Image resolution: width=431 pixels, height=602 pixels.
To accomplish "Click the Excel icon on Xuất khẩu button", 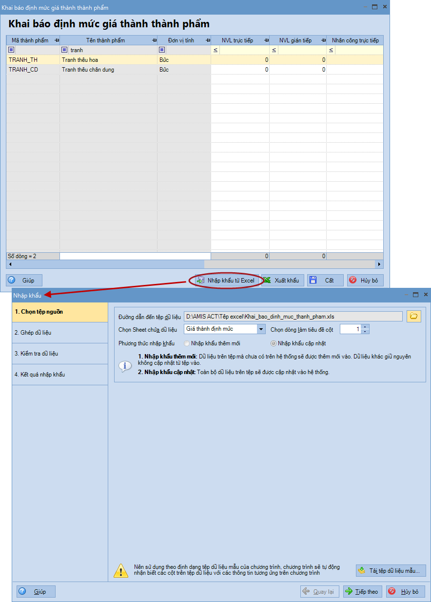I will tap(267, 280).
